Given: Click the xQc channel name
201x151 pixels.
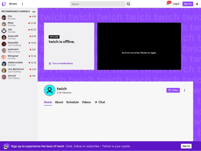Looking at the screenshot, I should pos(10,29).
